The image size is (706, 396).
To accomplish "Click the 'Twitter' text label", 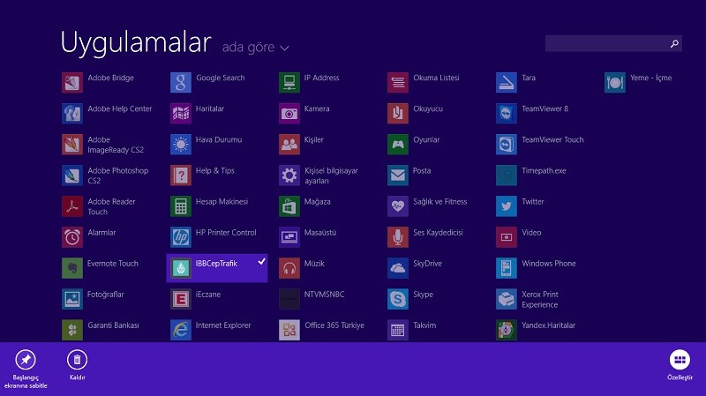I will 533,202.
